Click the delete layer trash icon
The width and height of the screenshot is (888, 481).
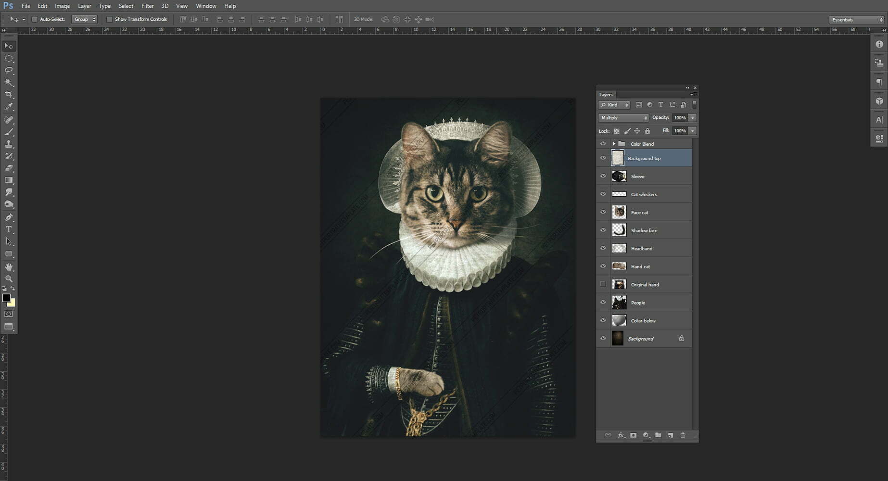pos(683,435)
